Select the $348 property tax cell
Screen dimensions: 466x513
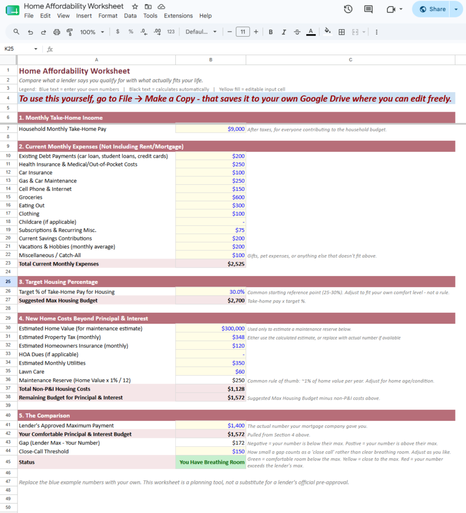click(x=211, y=337)
